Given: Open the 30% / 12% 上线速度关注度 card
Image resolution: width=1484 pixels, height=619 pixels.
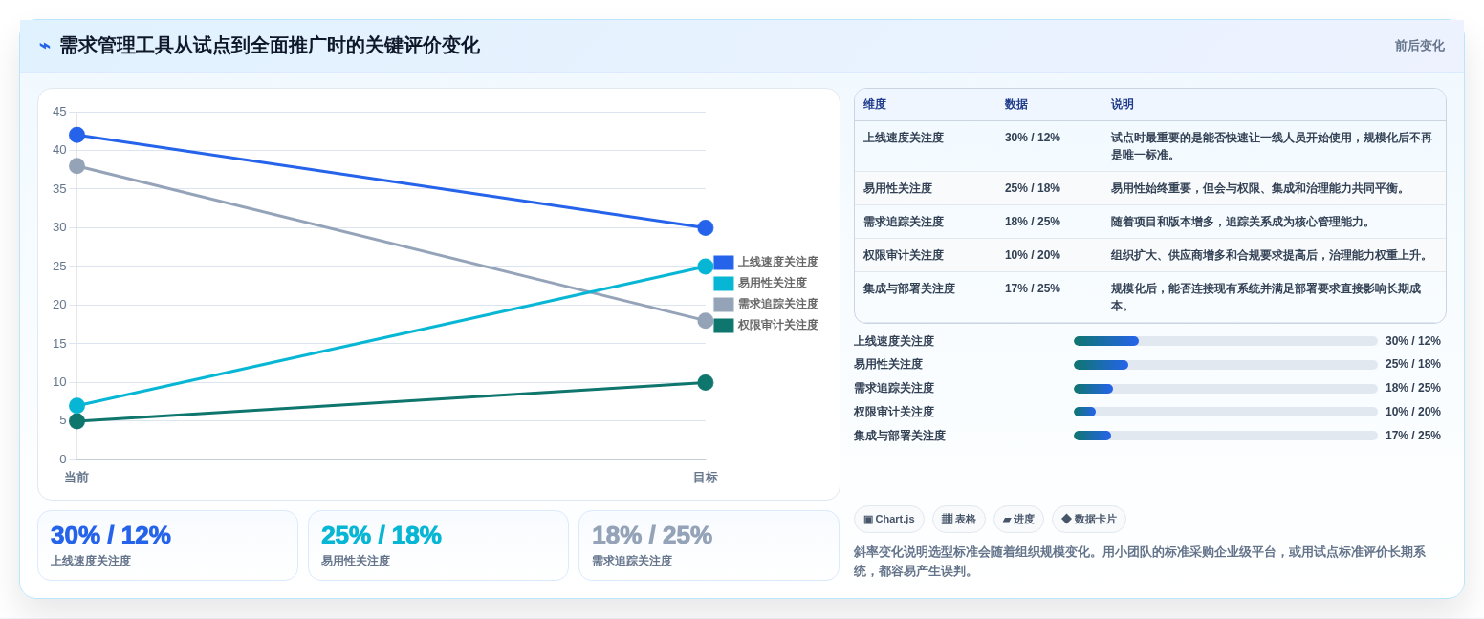Looking at the screenshot, I should click(167, 545).
